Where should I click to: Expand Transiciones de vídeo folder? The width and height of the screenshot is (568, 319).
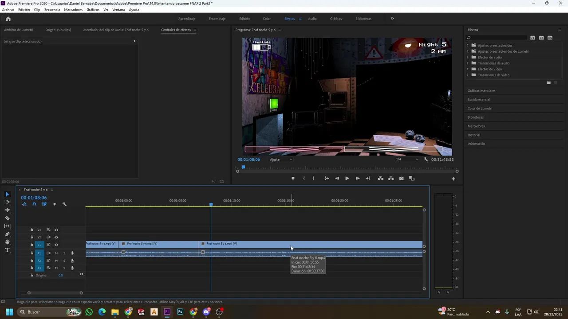click(467, 75)
